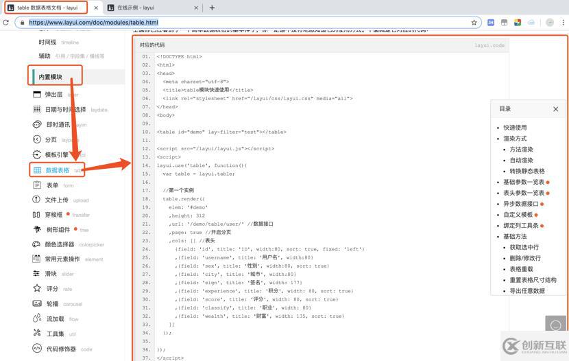Reload the page with the refresh icon
Viewport: 569px width, 361px height.
5,23
